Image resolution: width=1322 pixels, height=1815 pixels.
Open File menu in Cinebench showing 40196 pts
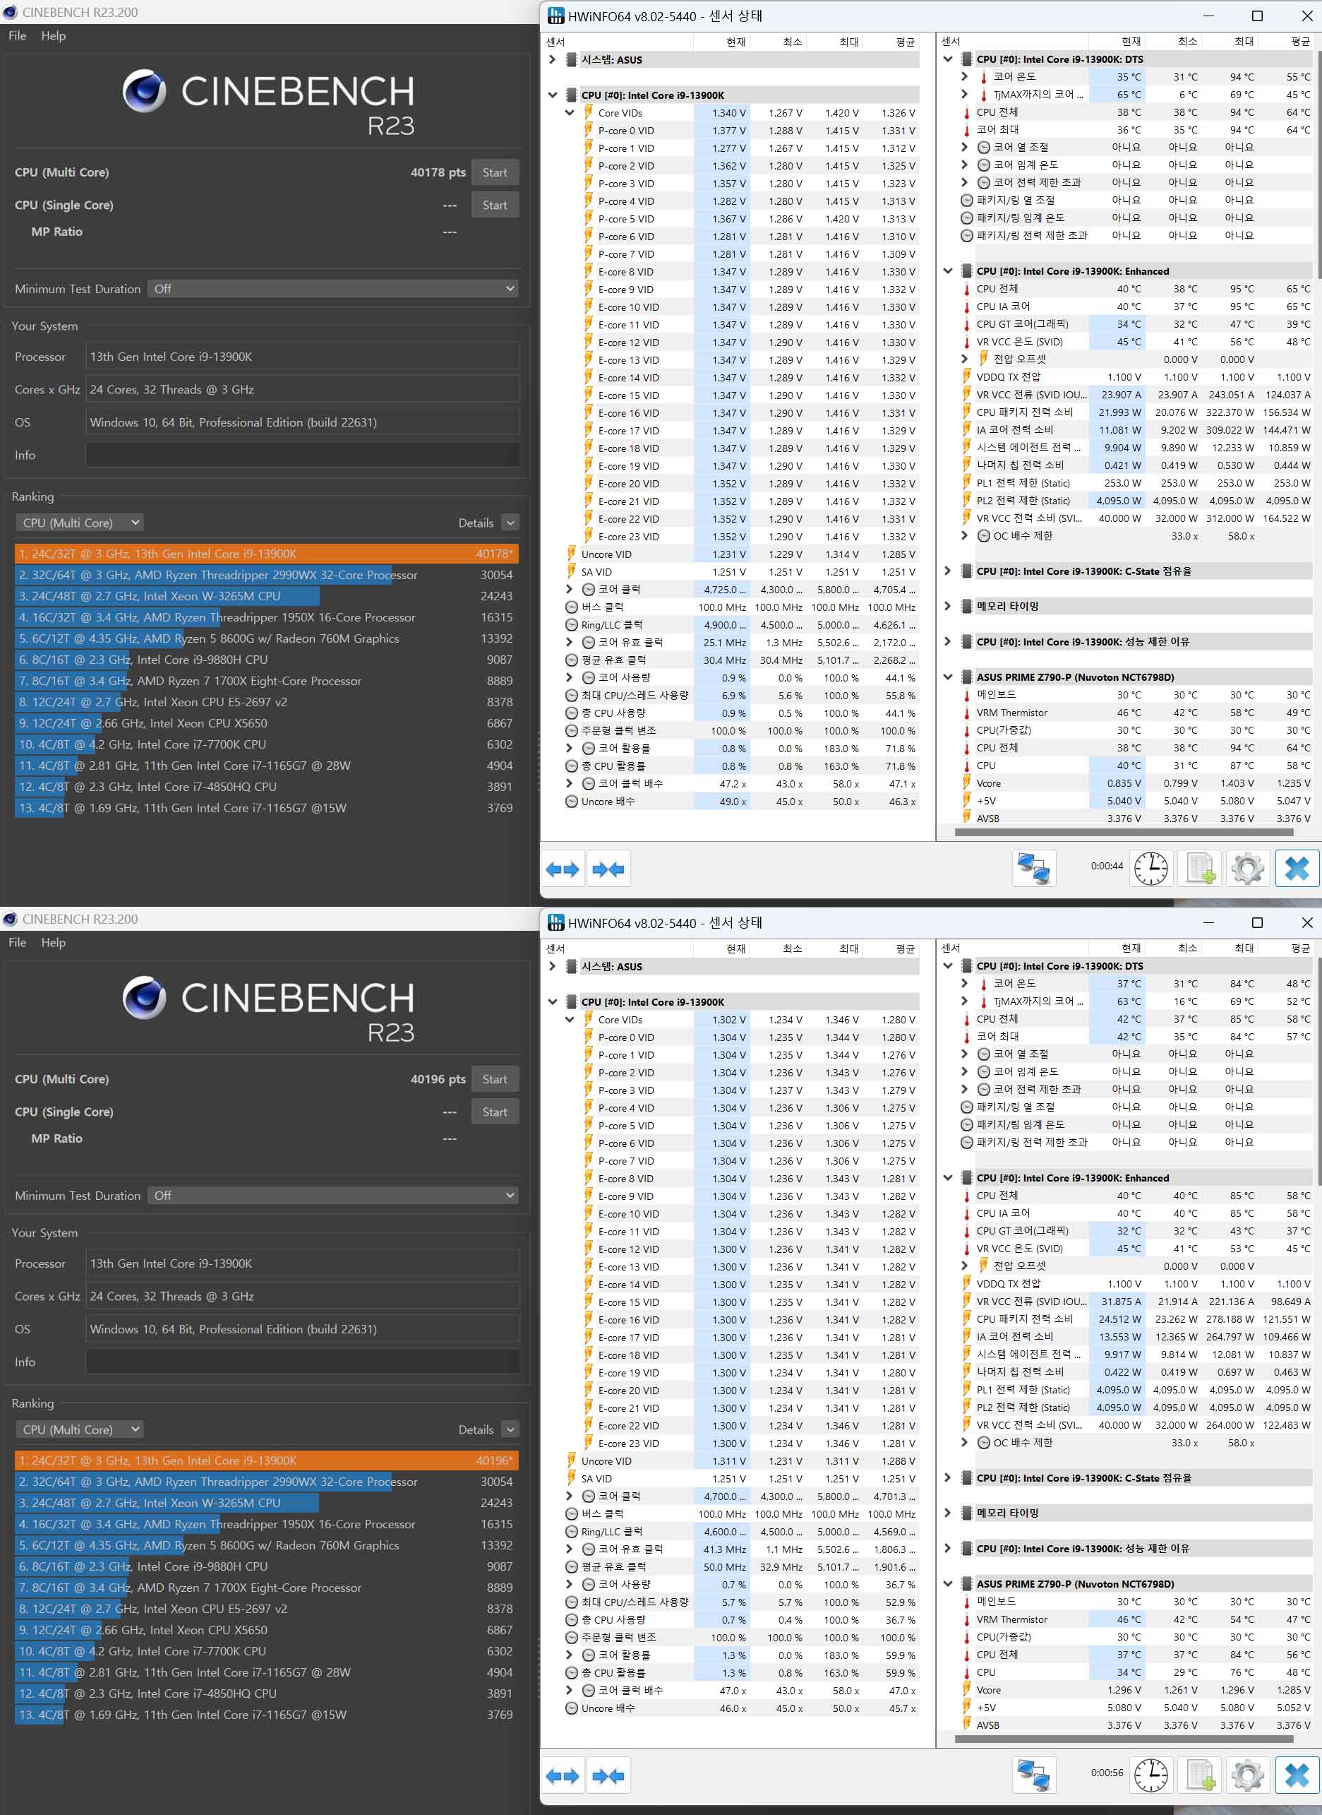tap(18, 942)
